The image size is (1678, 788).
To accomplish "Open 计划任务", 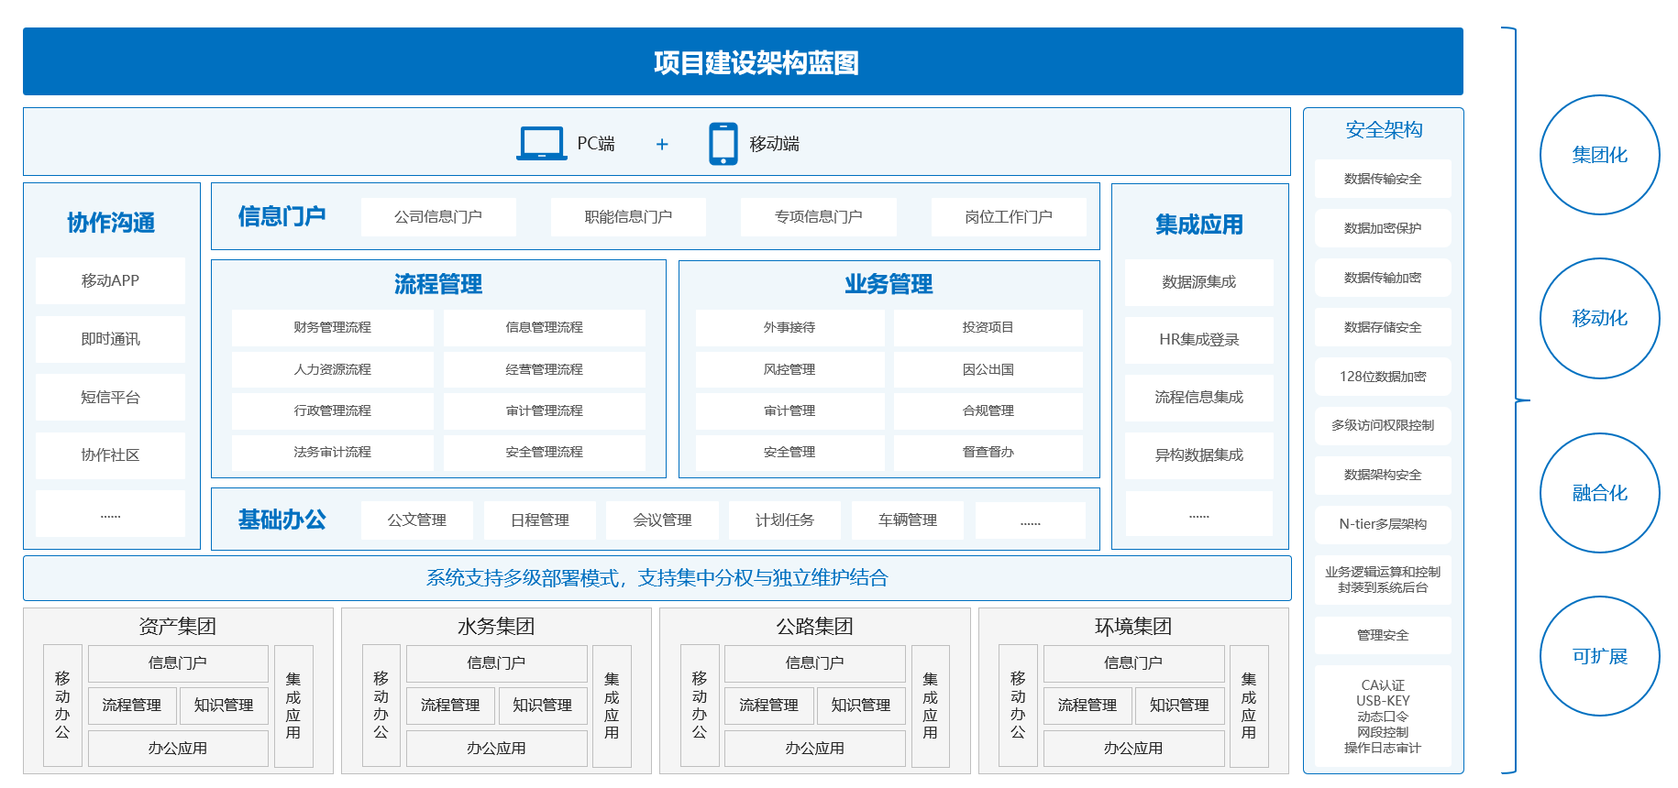I will pyautogui.click(x=785, y=520).
